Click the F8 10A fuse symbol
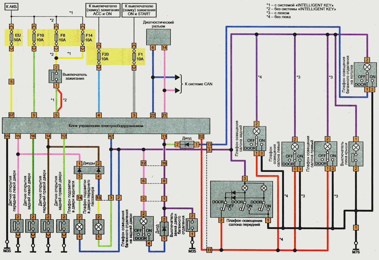Viewport: 379px width, 260px height. (56, 38)
